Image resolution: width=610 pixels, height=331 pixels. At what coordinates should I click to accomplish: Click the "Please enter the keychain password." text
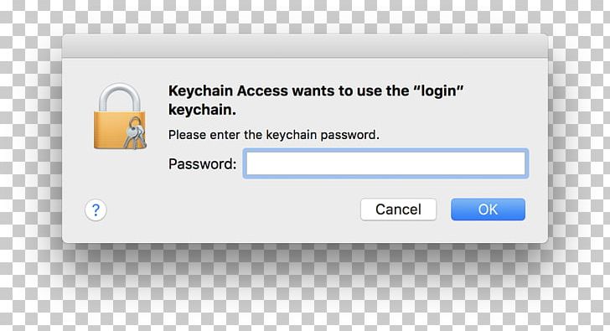(273, 135)
